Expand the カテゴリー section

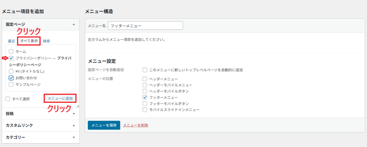73,138
